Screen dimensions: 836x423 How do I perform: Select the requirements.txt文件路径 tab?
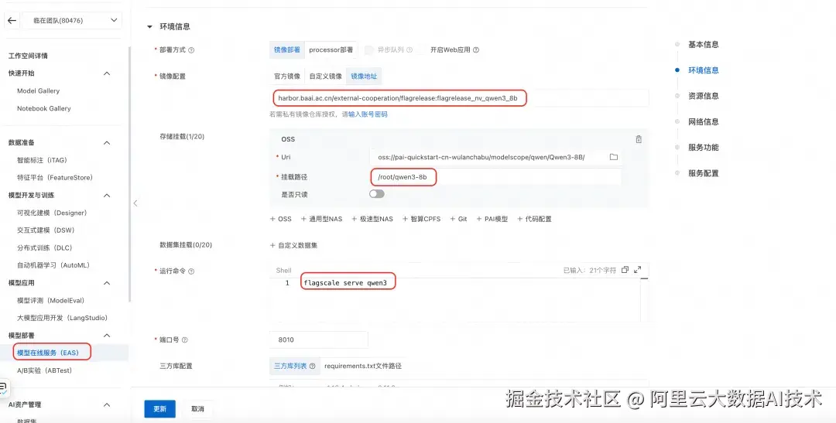coord(362,366)
